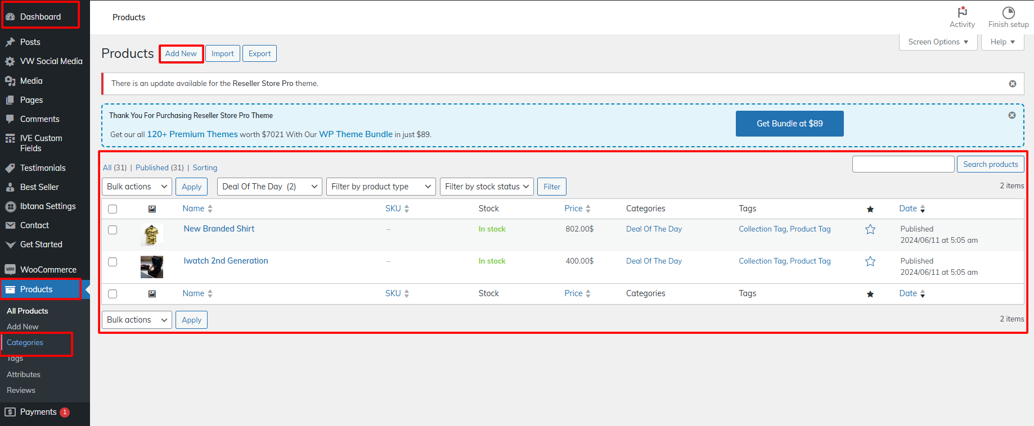Open the Activity flag icon

coord(962,12)
